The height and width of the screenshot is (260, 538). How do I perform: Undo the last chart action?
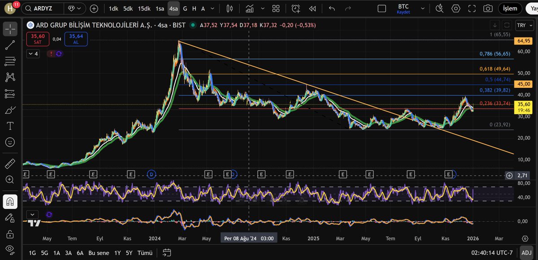click(x=332, y=8)
